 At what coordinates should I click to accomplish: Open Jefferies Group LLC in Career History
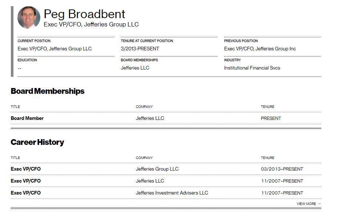point(157,169)
